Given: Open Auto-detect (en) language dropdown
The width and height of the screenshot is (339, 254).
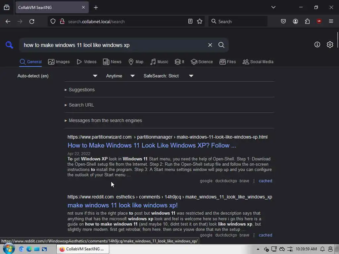Looking at the screenshot, I should [x=57, y=76].
